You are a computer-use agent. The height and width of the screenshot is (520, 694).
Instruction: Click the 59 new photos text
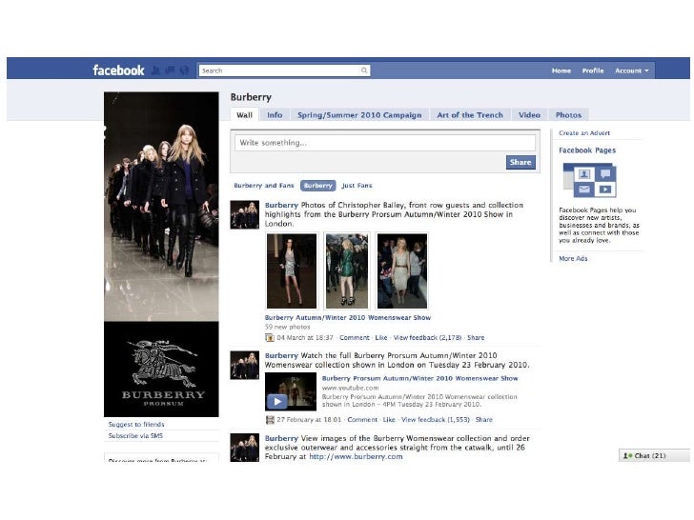coord(287,328)
